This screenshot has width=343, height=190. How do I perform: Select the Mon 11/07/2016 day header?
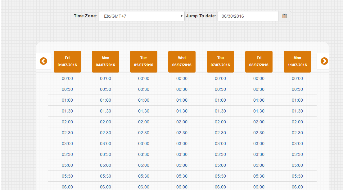[x=297, y=62]
